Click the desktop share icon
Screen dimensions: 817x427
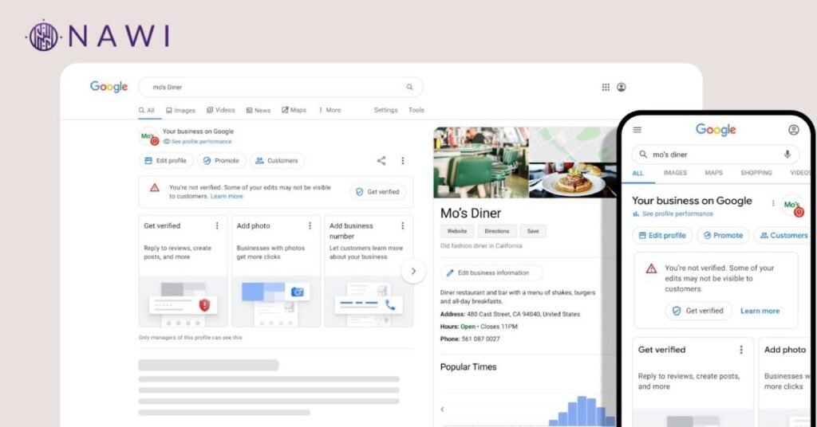(381, 161)
